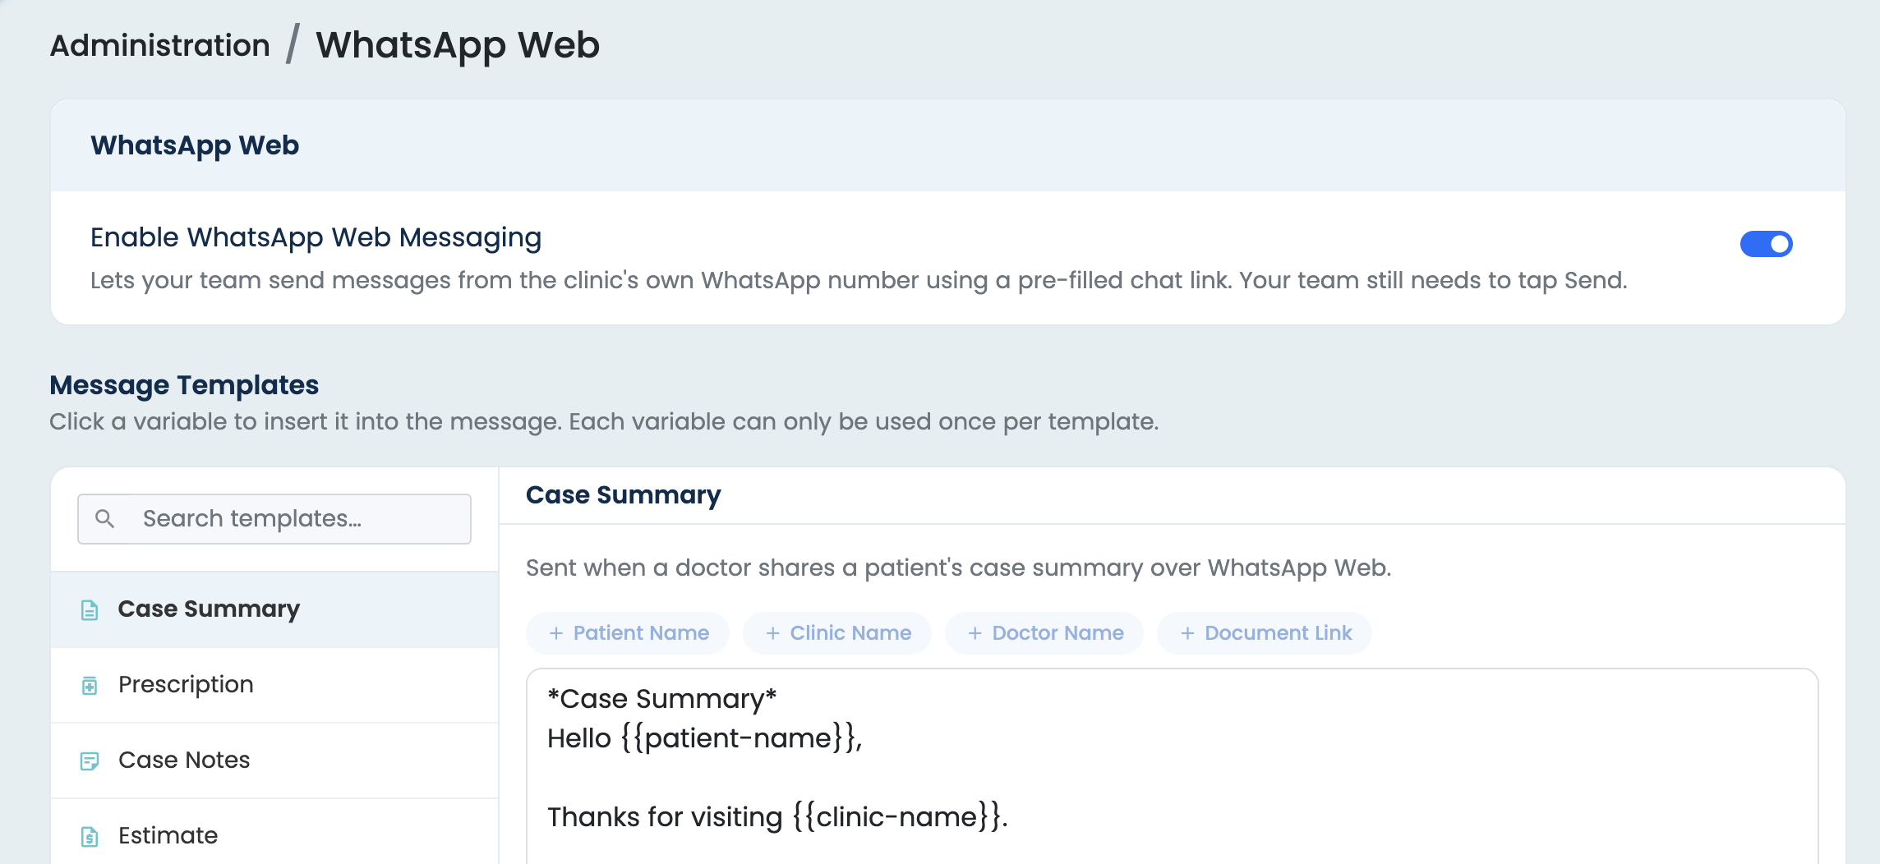
Task: Click the Case Summary document icon
Action: [x=90, y=610]
